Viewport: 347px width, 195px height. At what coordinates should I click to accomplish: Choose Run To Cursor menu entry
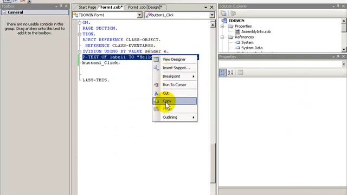pos(175,84)
